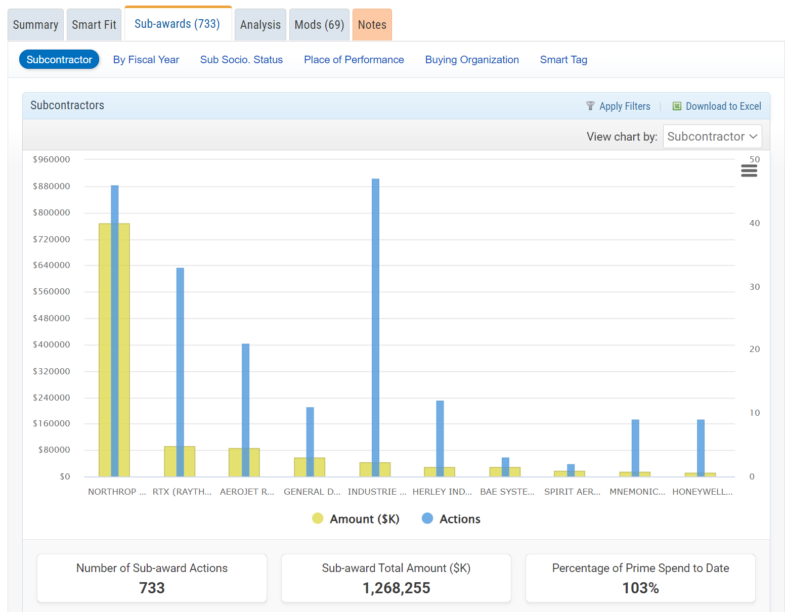
Task: Switch to Buying Organization view
Action: [x=471, y=60]
